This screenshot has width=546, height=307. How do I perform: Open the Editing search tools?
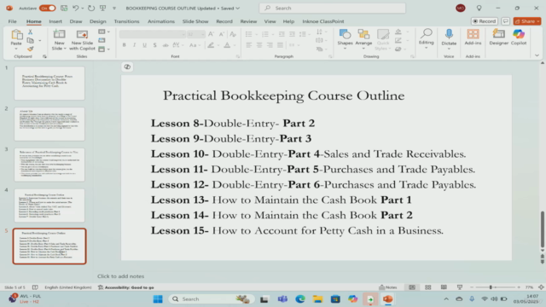coord(427,38)
